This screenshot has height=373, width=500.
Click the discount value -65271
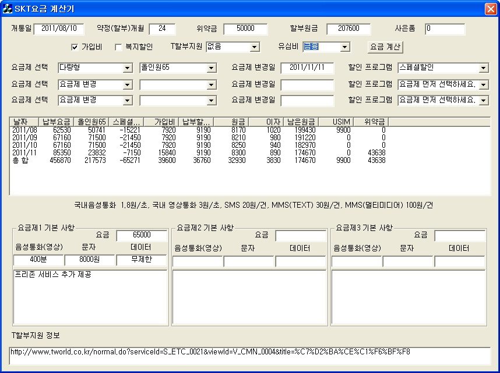[130, 161]
